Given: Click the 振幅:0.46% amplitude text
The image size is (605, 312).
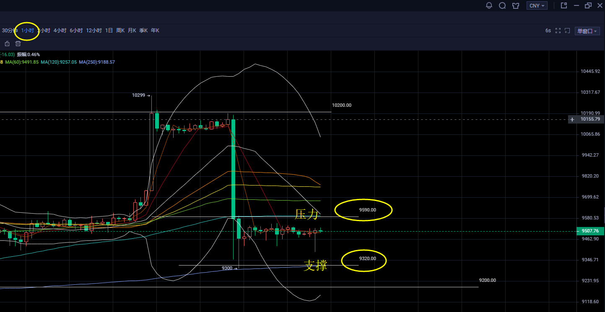Looking at the screenshot, I should 29,54.
